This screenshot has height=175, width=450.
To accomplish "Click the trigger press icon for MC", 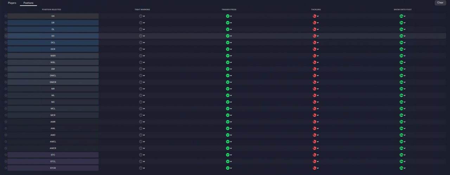I will [x=227, y=102].
